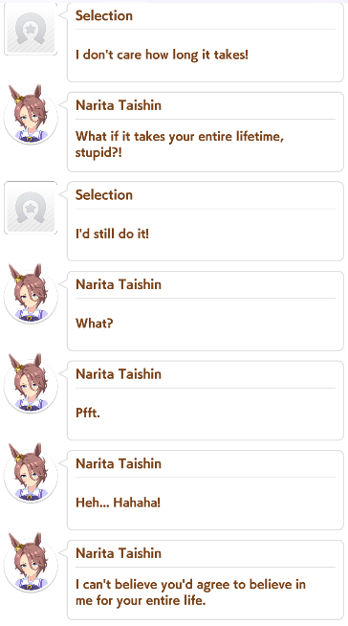Click the "Pfft." dialogue bubble
Viewport: 348px width, 626px height.
pyautogui.click(x=206, y=400)
